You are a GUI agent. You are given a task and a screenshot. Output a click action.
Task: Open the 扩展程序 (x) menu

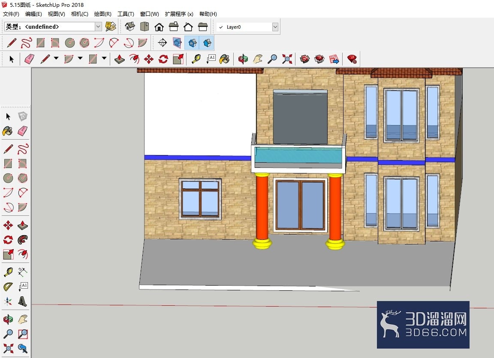[x=179, y=14]
